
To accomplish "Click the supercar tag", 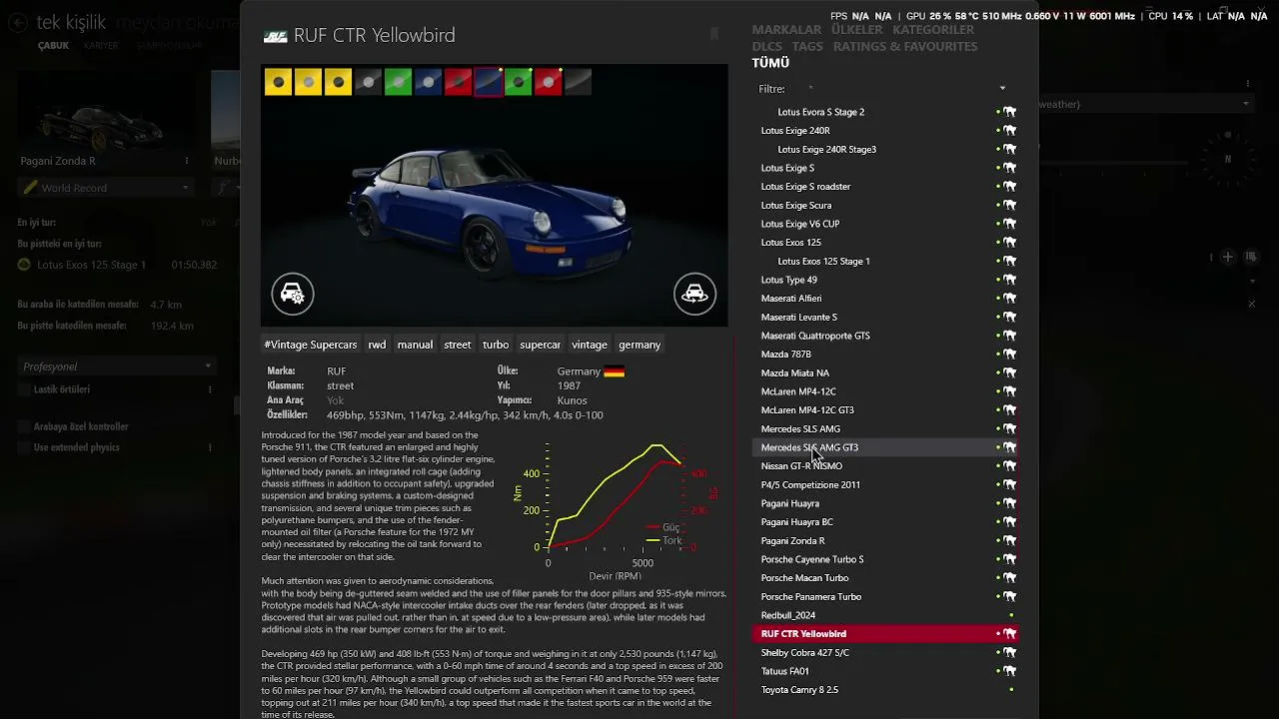I will (x=541, y=345).
